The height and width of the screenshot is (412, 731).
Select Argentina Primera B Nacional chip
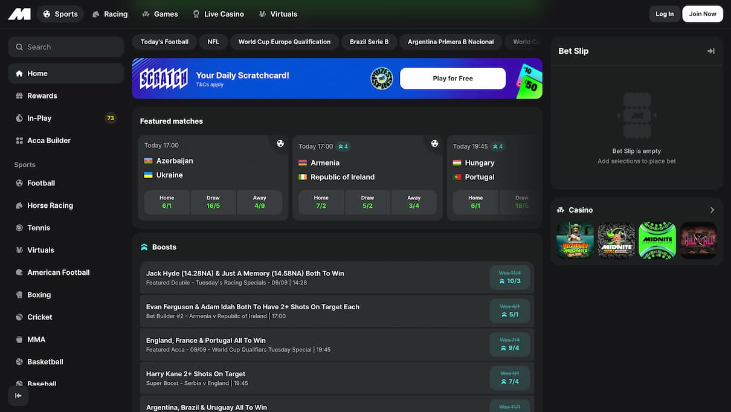click(x=451, y=42)
